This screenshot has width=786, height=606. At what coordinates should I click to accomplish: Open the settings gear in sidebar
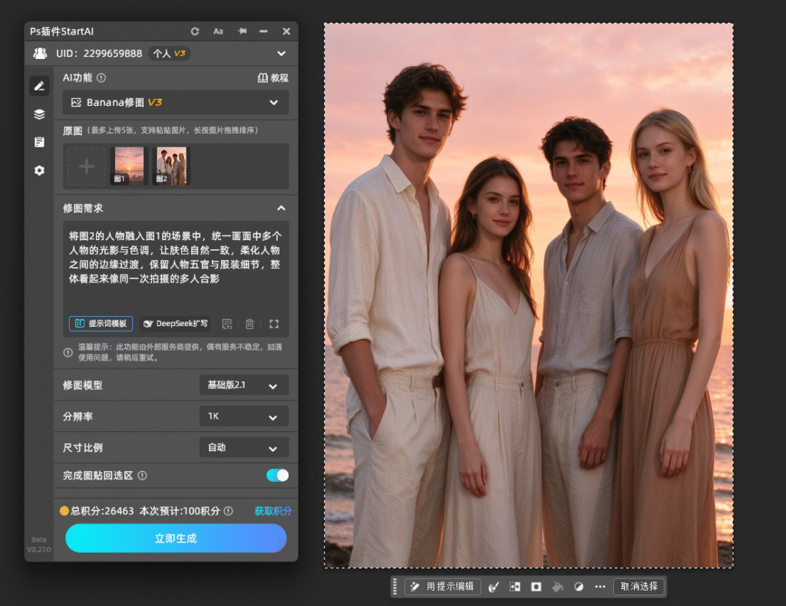point(39,170)
